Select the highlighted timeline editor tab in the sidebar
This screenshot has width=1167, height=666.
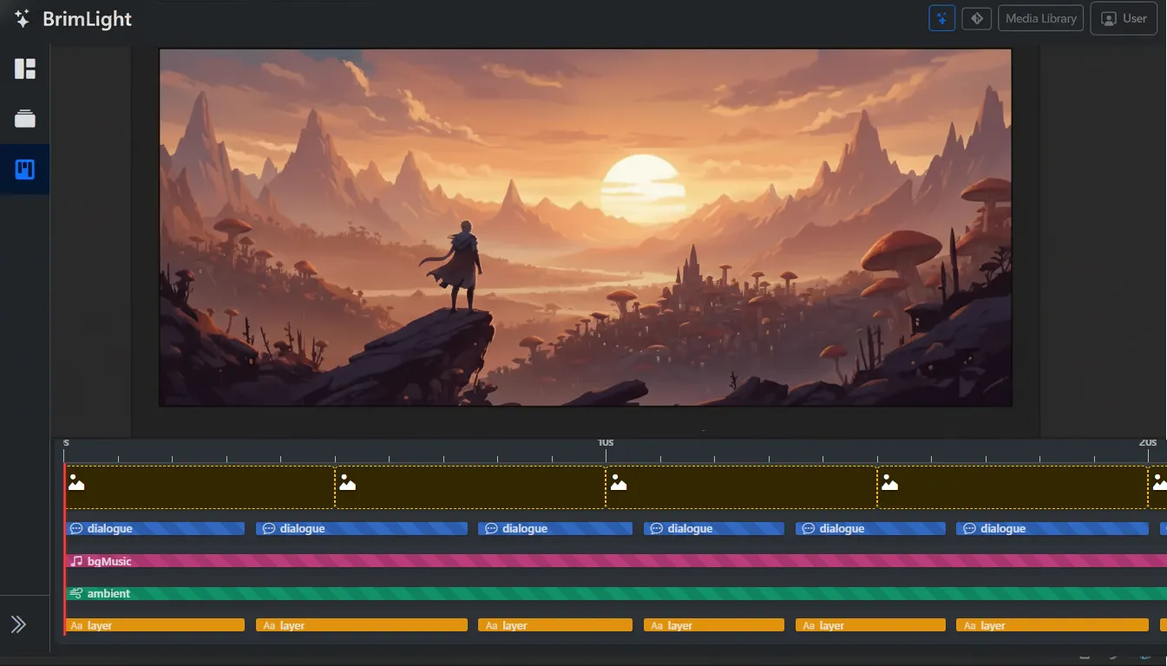click(24, 169)
